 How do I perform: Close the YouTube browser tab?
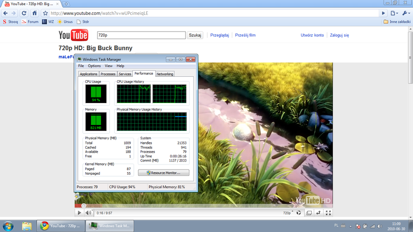click(57, 4)
